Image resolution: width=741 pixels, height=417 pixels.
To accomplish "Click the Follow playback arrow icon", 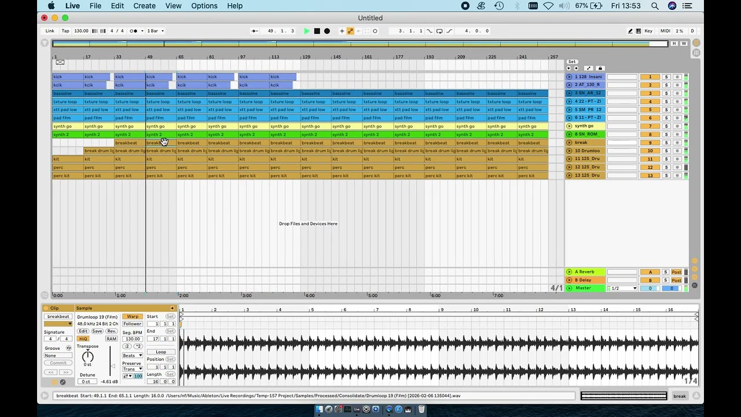I will 255,31.
